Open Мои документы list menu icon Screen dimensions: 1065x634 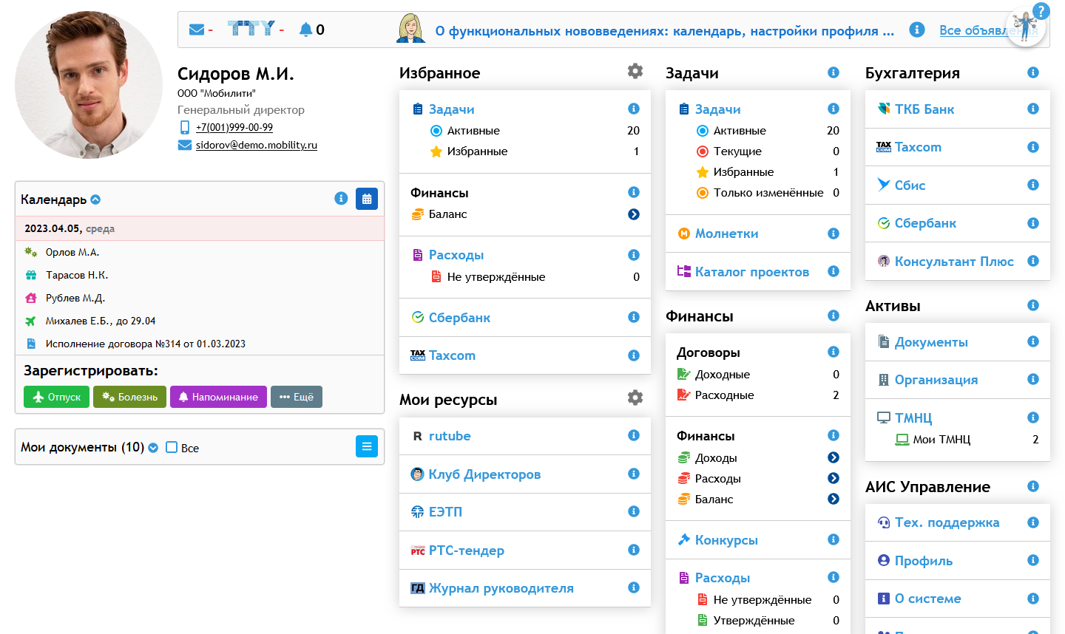367,446
